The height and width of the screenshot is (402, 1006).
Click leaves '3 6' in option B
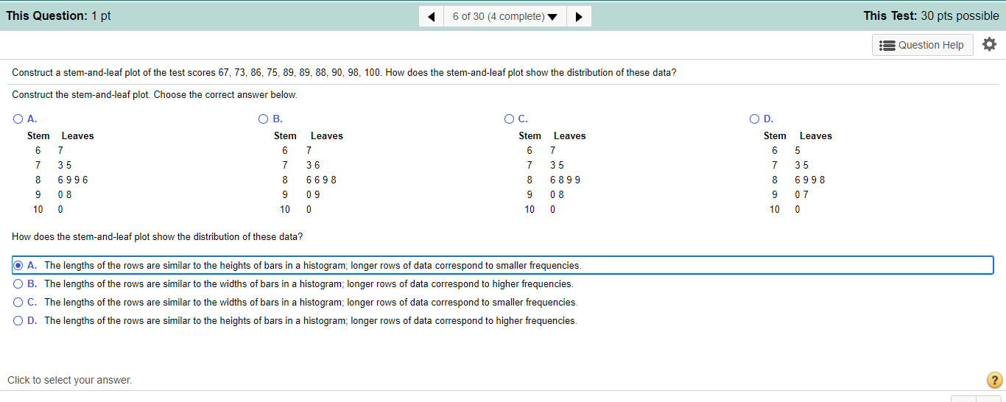313,165
